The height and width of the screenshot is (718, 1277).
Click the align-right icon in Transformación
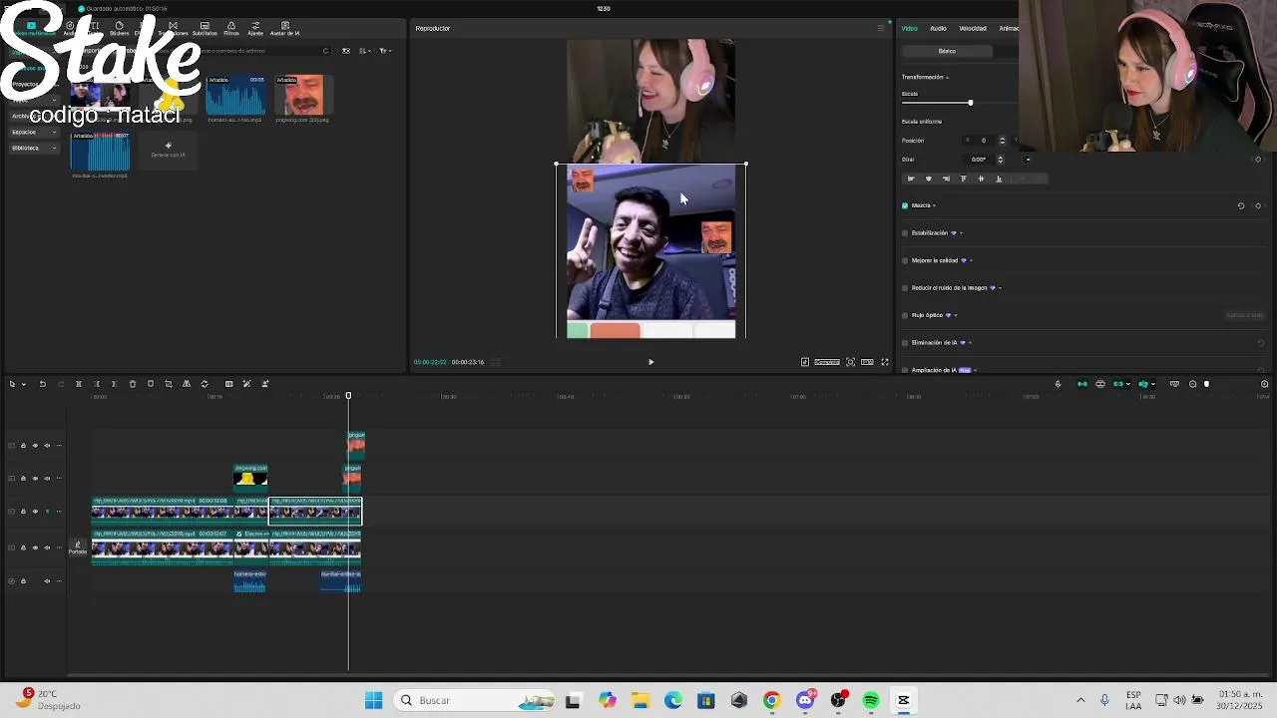click(x=946, y=179)
